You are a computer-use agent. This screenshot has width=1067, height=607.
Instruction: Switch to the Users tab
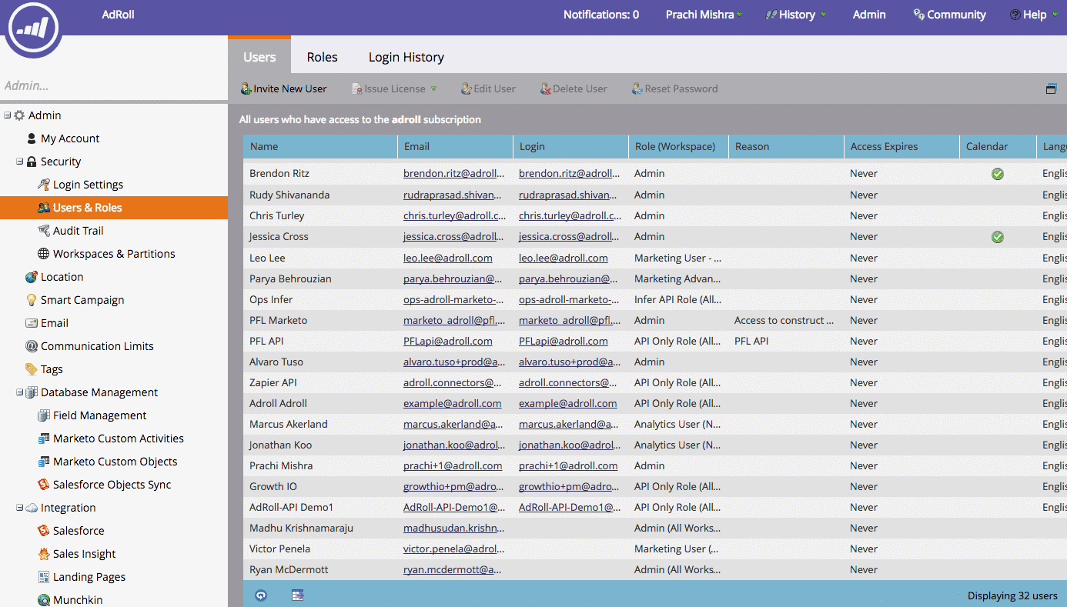259,57
